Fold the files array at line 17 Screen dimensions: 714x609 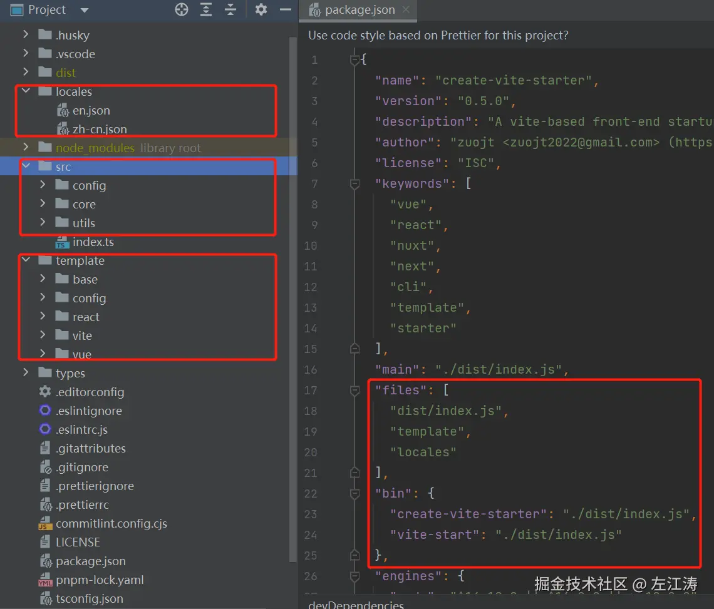pos(354,390)
